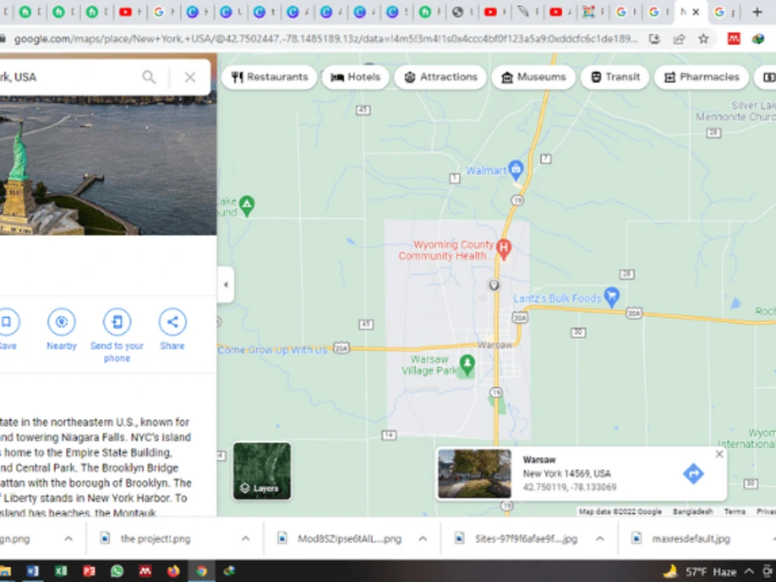Image resolution: width=776 pixels, height=582 pixels.
Task: Click the Chrome taskbar icon
Action: [202, 571]
